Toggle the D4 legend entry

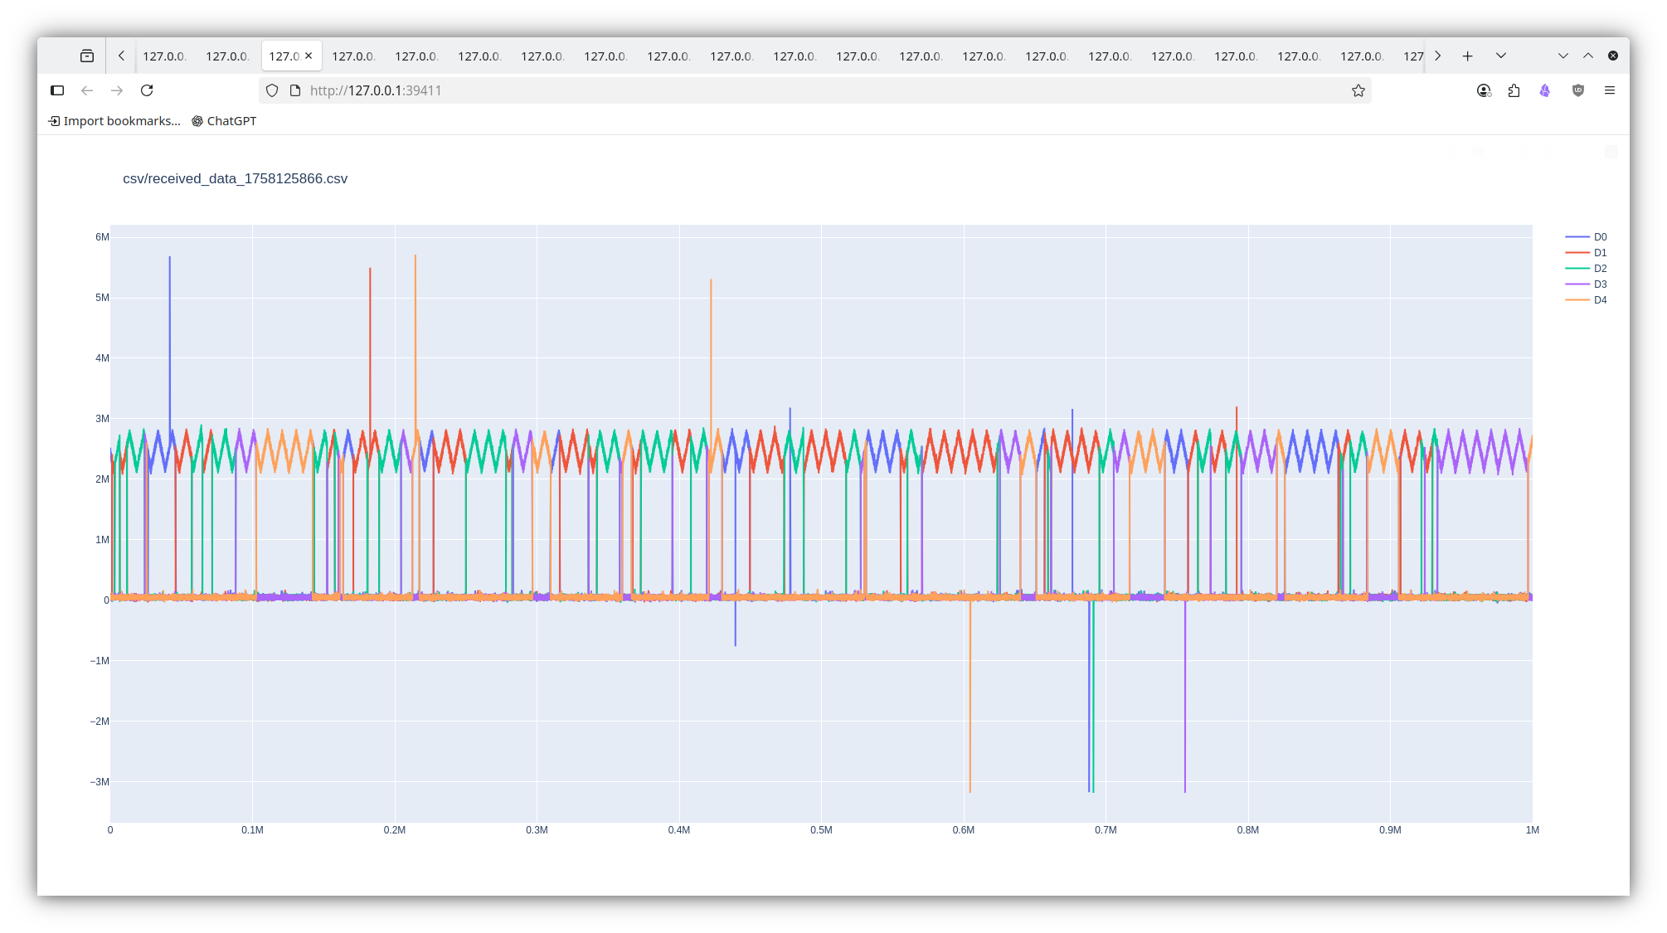click(1599, 300)
